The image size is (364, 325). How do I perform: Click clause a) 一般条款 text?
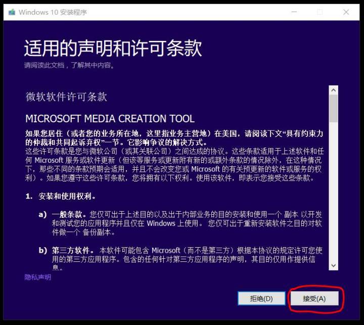point(180,223)
